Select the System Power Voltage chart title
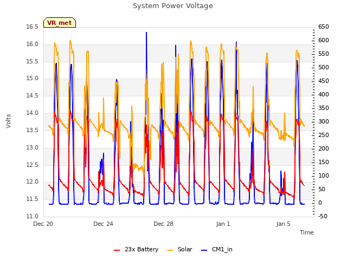The height and width of the screenshot is (260, 347). pyautogui.click(x=173, y=6)
